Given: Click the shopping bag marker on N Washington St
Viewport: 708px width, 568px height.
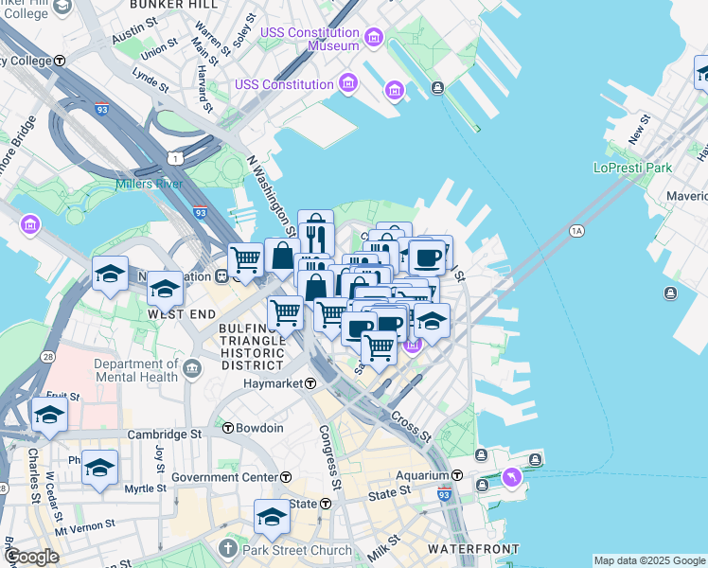Looking at the screenshot, I should tap(282, 256).
